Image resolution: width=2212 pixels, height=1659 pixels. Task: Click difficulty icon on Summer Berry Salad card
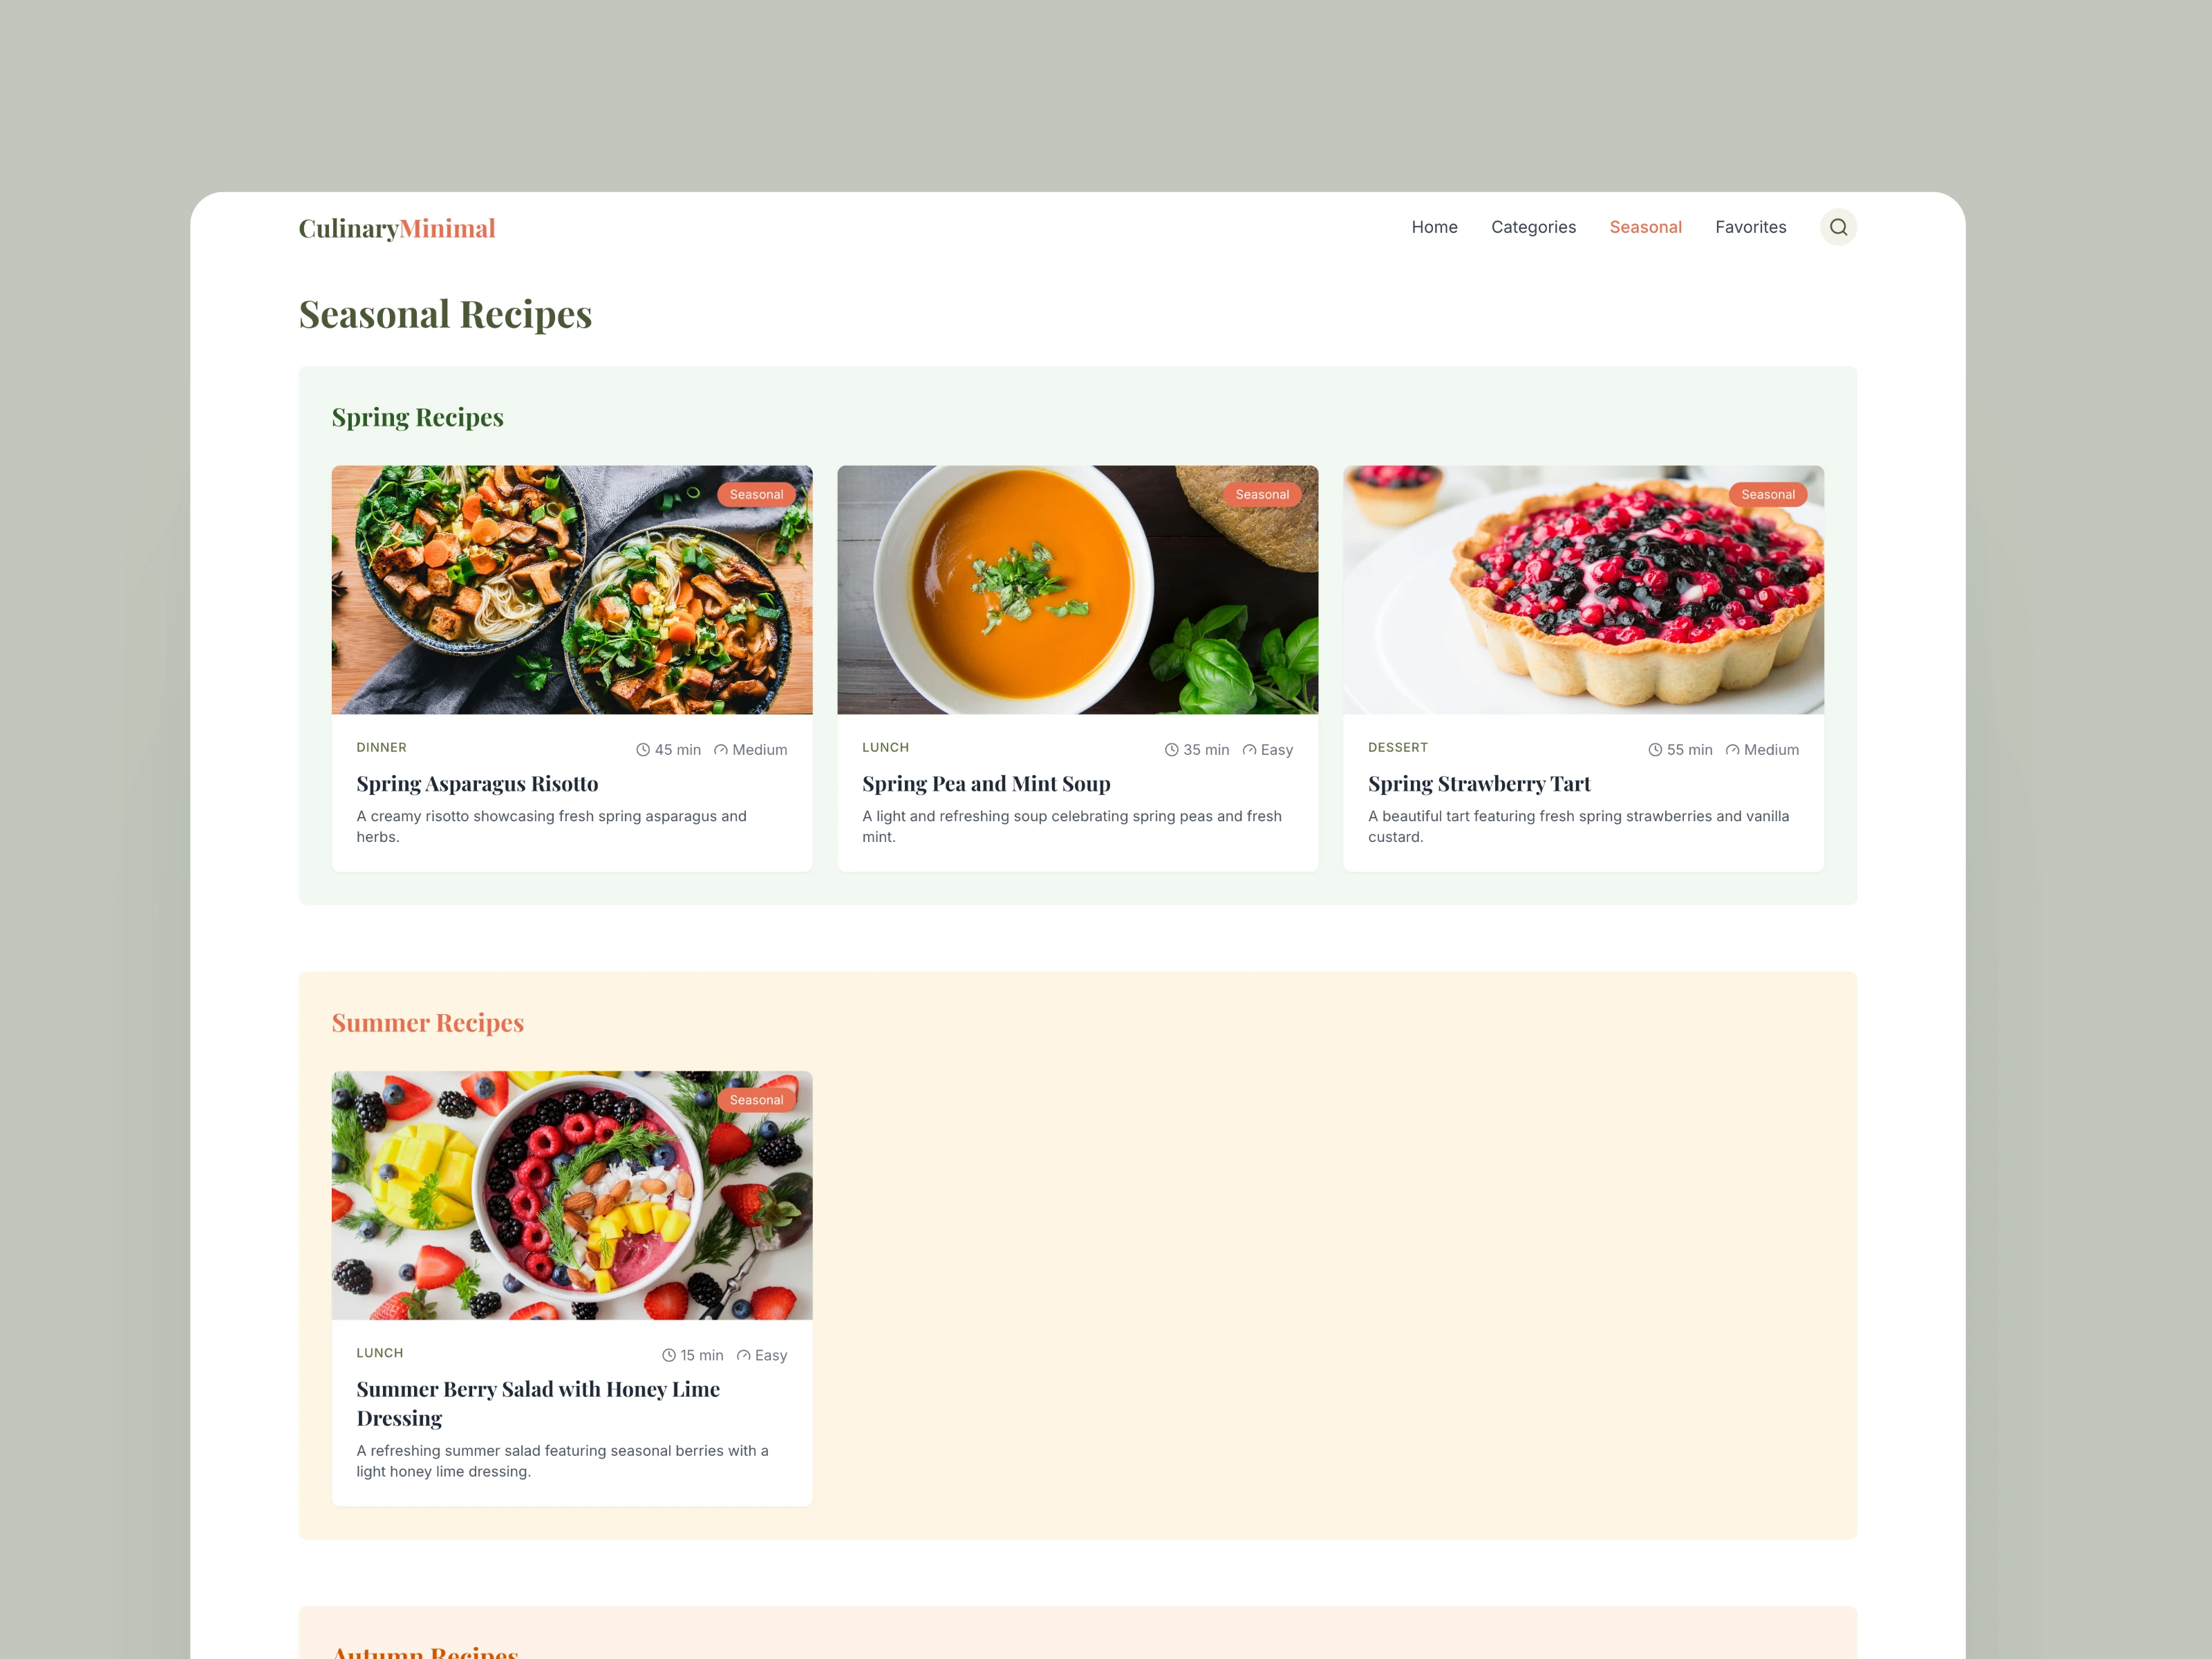[x=743, y=1355]
